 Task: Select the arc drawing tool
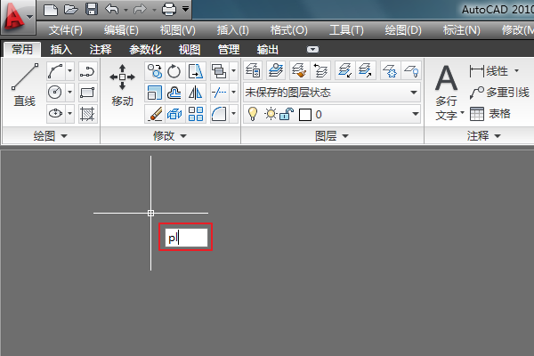click(55, 71)
